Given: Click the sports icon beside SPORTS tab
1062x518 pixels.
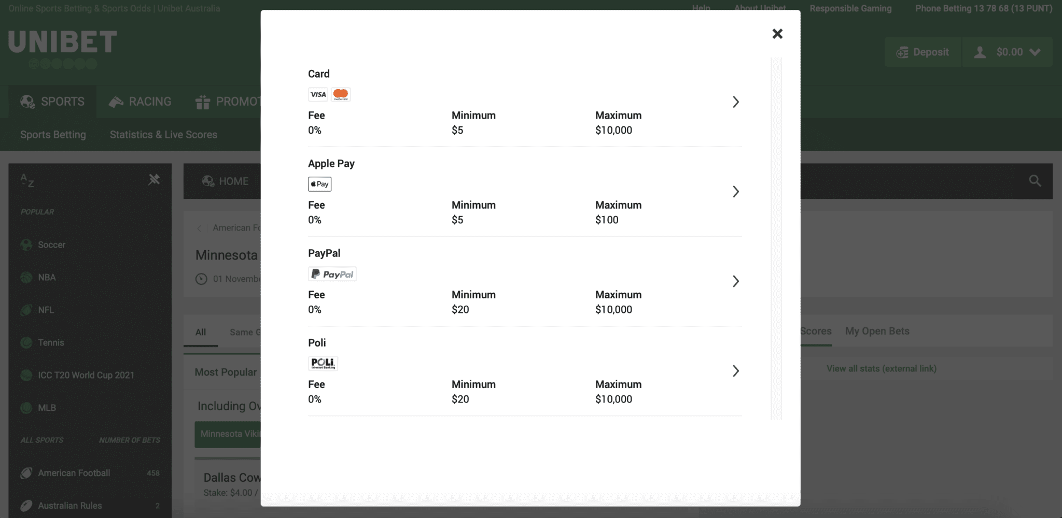Looking at the screenshot, I should 27,102.
